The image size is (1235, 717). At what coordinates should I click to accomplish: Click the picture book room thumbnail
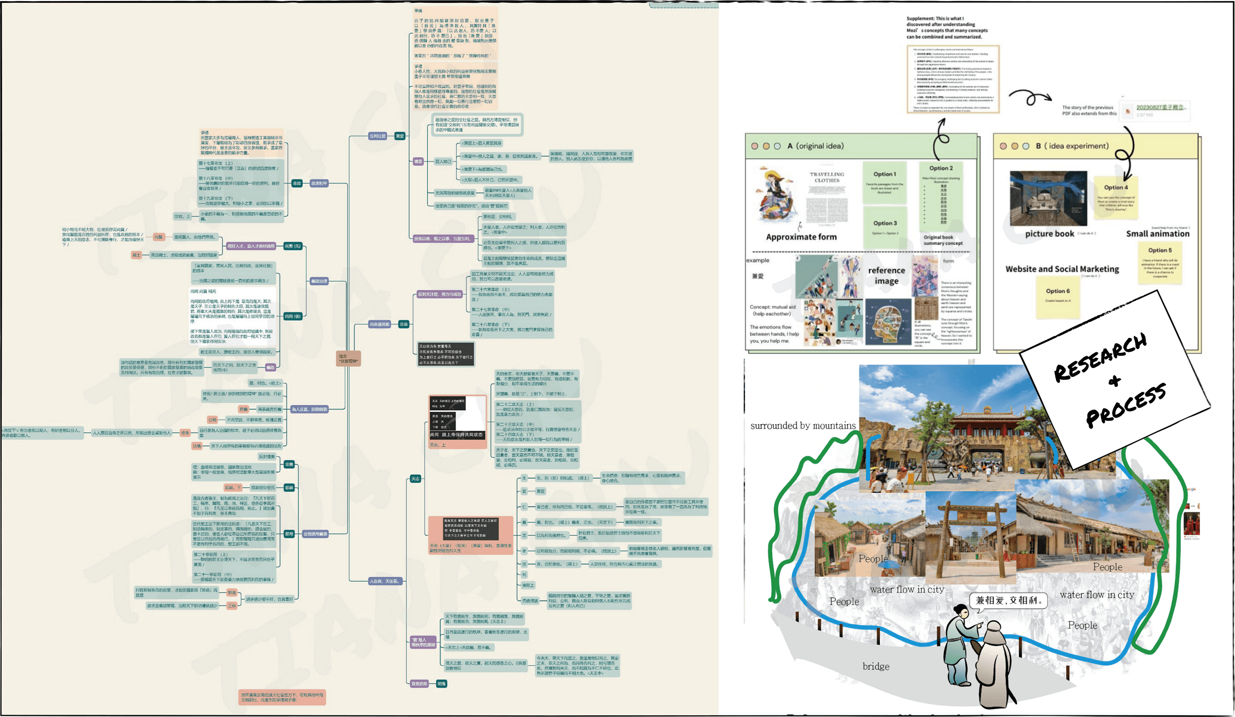pyautogui.click(x=1048, y=198)
